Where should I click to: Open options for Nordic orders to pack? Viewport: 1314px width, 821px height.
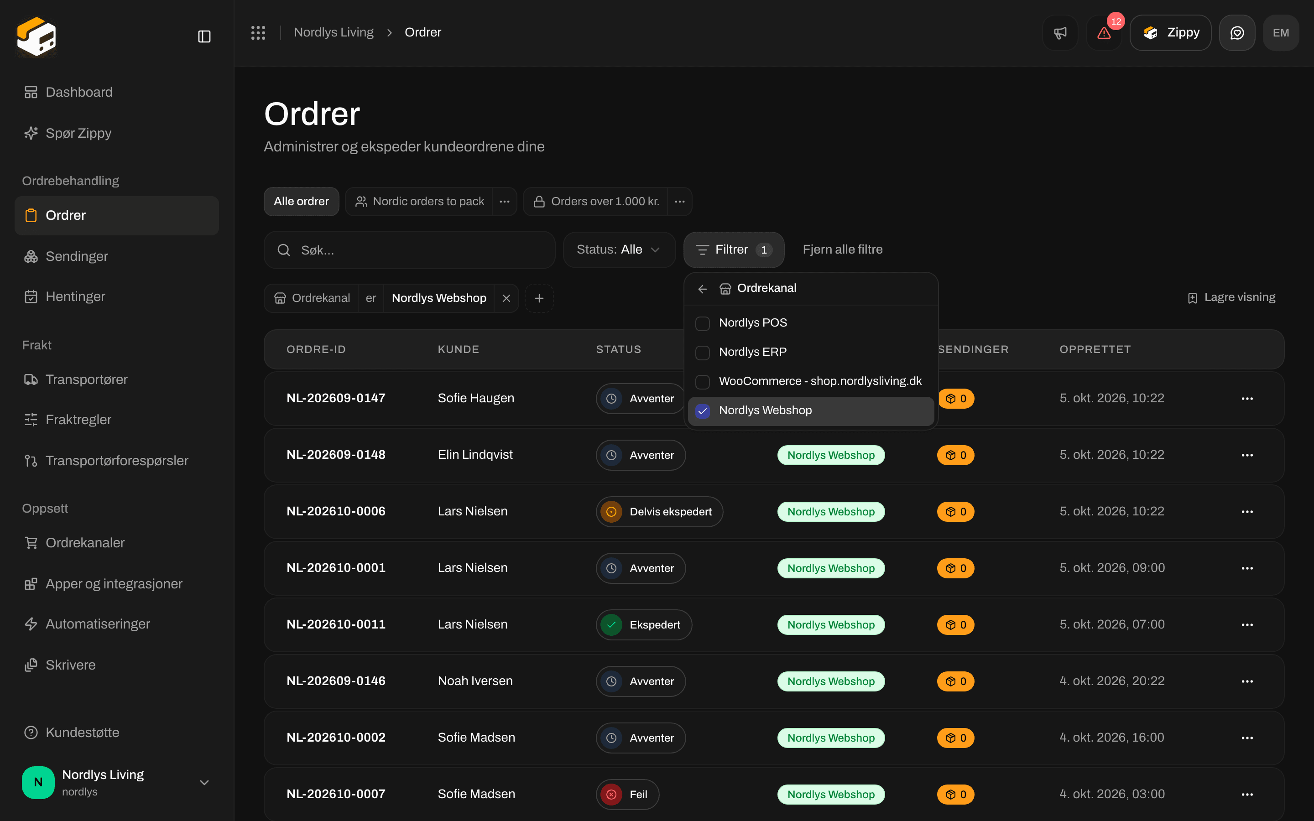click(505, 202)
